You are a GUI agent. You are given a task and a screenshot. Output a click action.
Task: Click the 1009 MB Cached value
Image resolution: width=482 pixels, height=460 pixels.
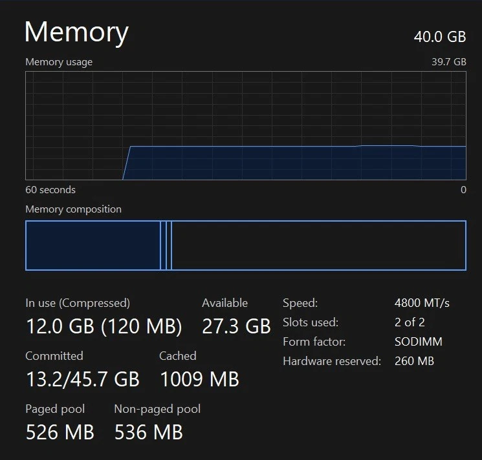coord(199,379)
